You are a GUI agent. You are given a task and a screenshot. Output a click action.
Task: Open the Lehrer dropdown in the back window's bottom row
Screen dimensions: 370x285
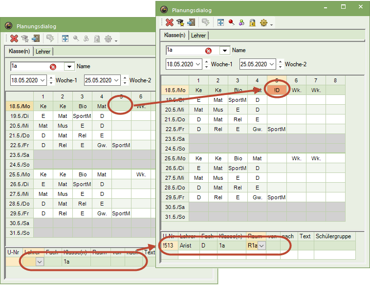40,262
